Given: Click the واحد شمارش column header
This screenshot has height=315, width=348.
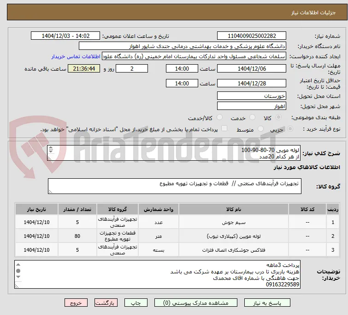Looking at the screenshot, I should (159, 209).
